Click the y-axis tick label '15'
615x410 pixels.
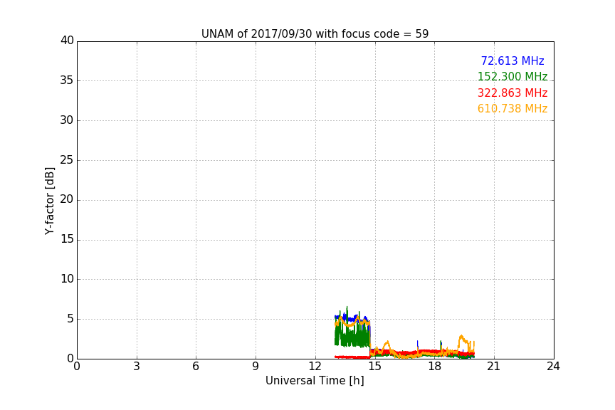pos(67,239)
